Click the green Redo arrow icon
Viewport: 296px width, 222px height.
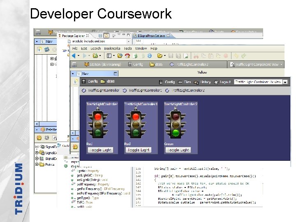click(x=244, y=55)
